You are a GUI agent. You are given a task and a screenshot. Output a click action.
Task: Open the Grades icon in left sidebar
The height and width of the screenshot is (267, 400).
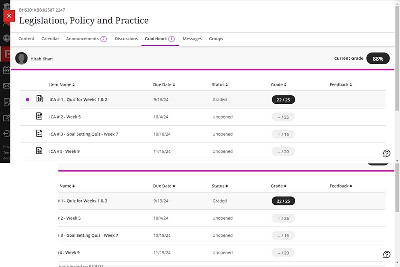pyautogui.click(x=7, y=102)
